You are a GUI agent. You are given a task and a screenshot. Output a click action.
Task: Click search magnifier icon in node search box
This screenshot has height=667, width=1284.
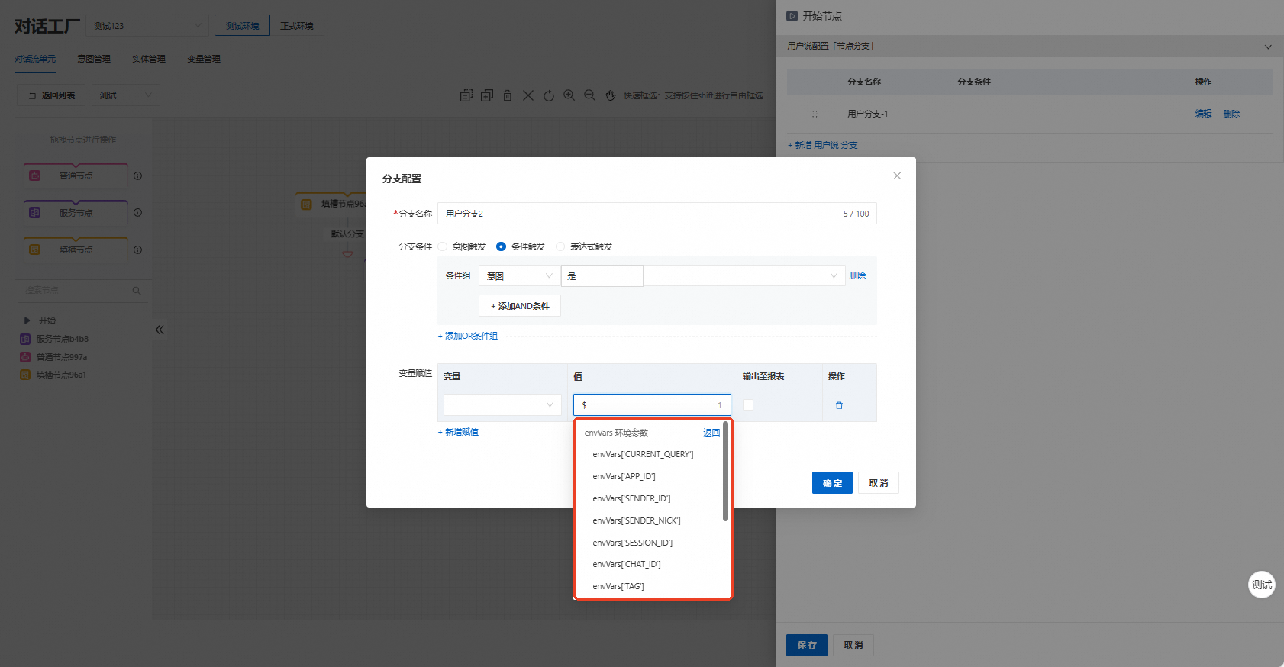[x=137, y=291]
